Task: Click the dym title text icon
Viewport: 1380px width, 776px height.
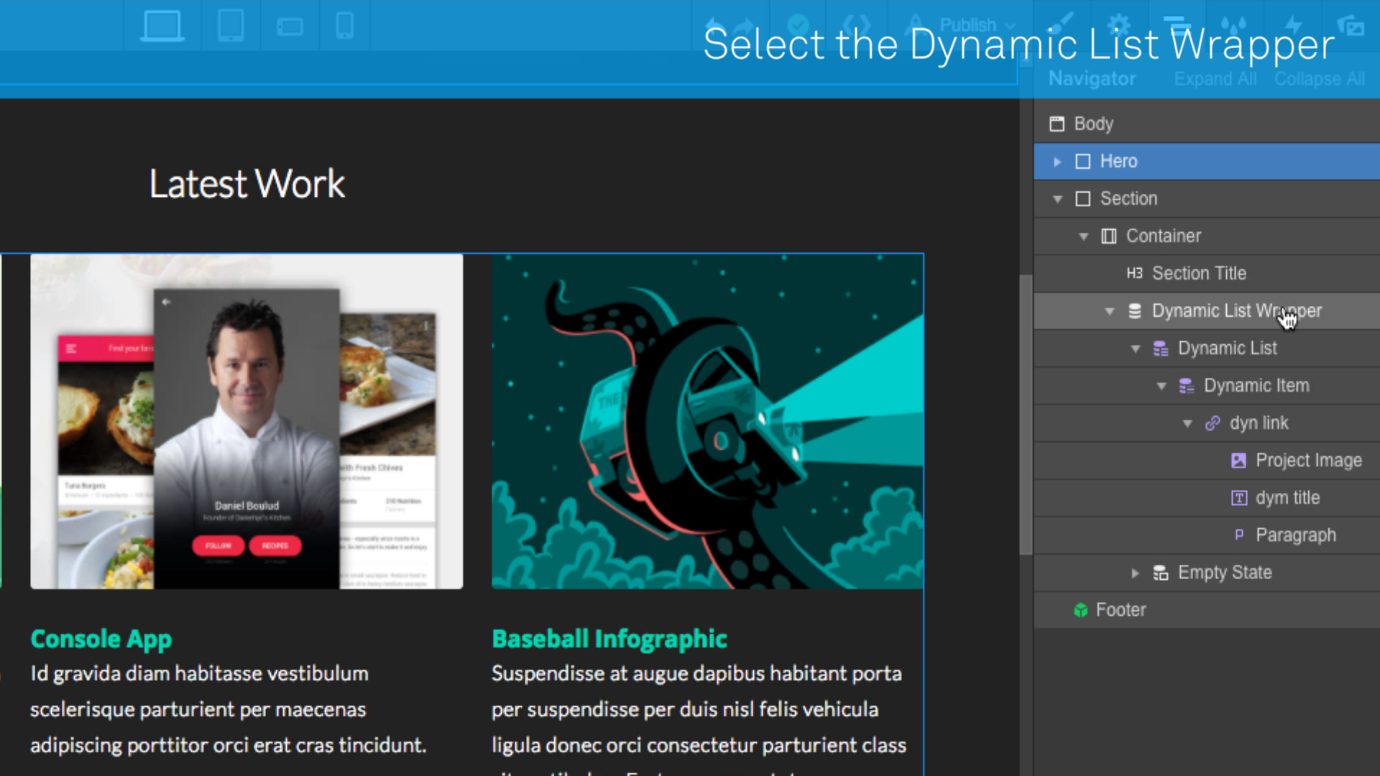Action: [1238, 498]
